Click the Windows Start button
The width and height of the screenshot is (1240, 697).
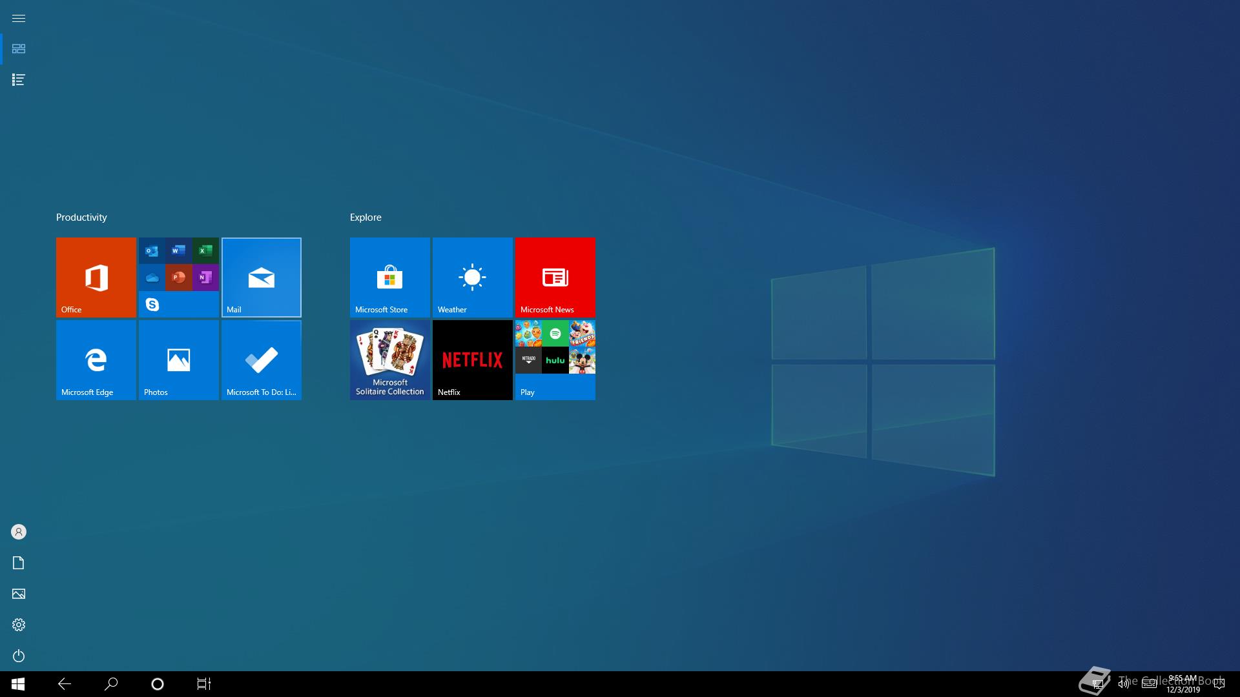tap(18, 684)
